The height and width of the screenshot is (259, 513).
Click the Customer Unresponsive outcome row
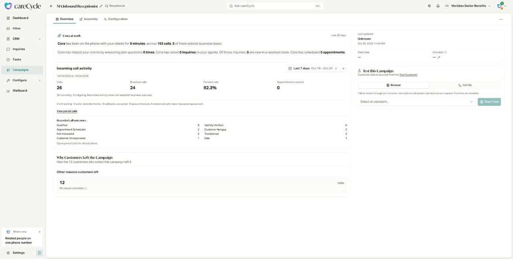point(128,138)
